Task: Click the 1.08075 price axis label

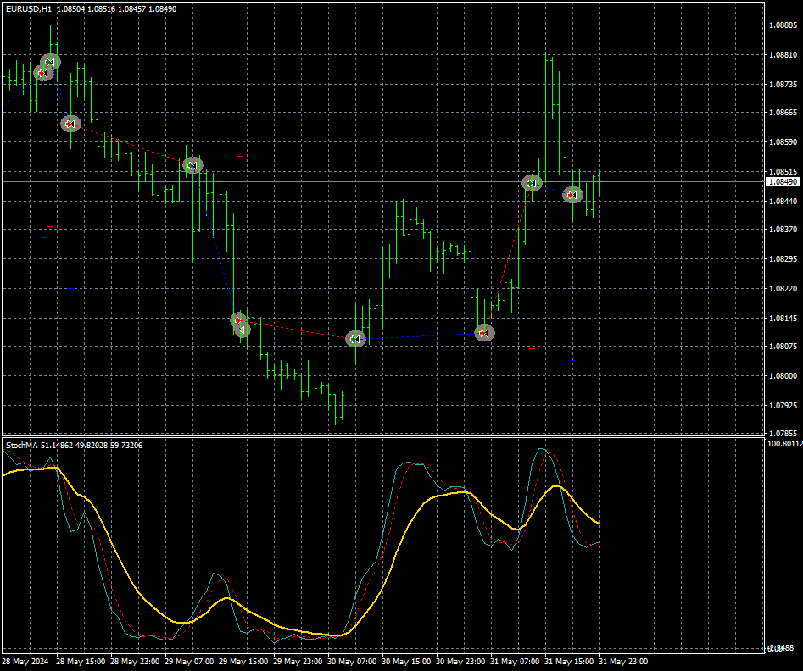Action: point(783,347)
